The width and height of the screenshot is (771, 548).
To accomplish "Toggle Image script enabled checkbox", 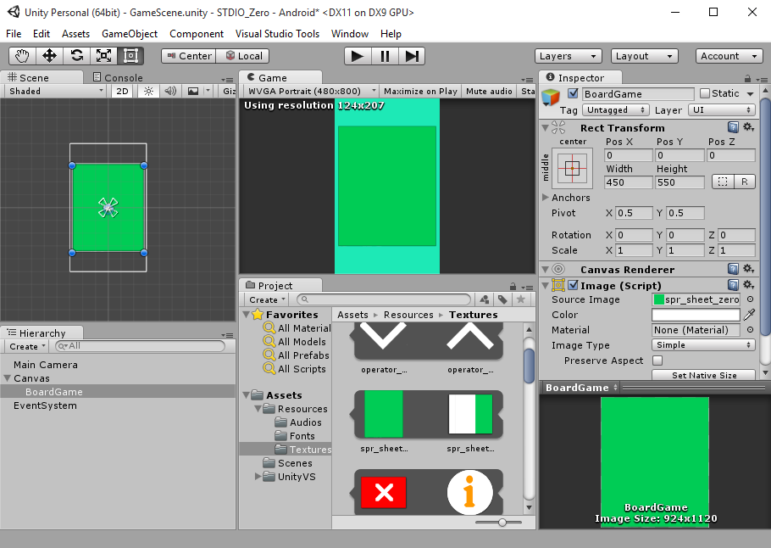I will [x=573, y=285].
